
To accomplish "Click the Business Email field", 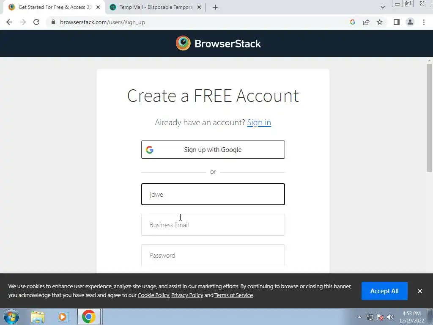I will click(213, 225).
